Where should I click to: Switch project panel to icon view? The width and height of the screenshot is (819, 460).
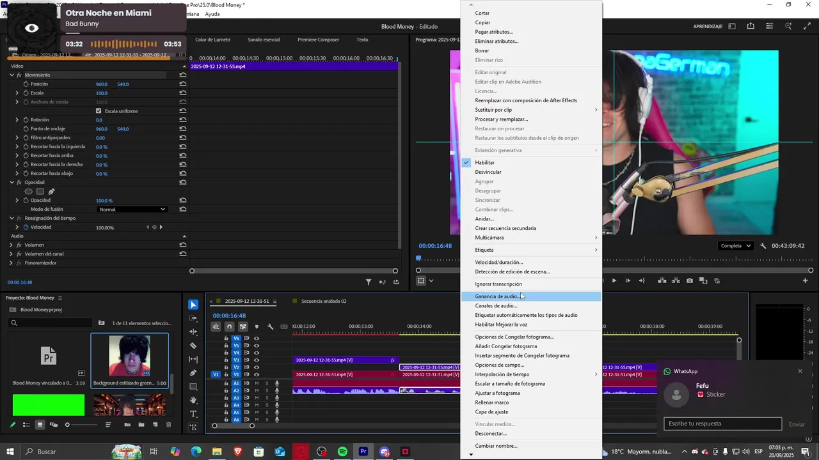pos(40,425)
